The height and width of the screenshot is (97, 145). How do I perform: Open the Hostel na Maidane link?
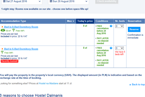click(48, 84)
